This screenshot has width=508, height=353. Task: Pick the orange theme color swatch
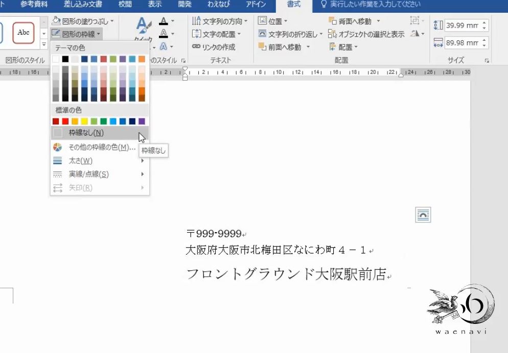tap(142, 59)
